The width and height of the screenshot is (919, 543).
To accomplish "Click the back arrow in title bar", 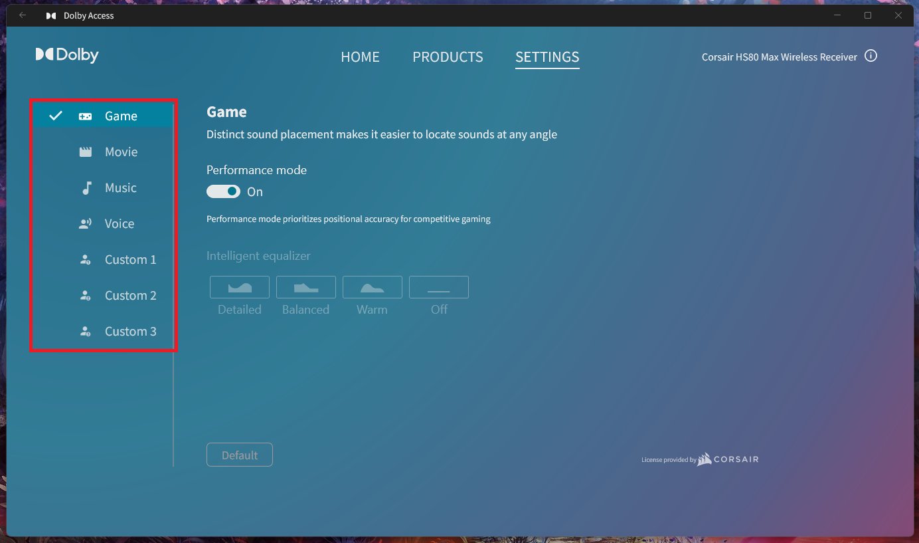I will pos(23,15).
